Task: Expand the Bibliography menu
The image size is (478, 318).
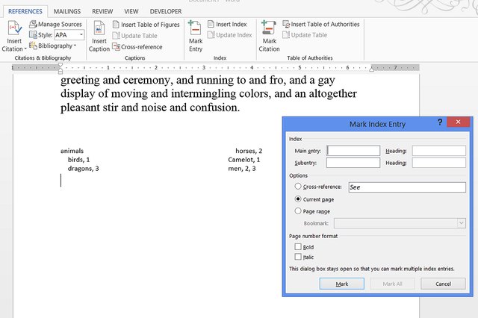Action: (x=52, y=46)
